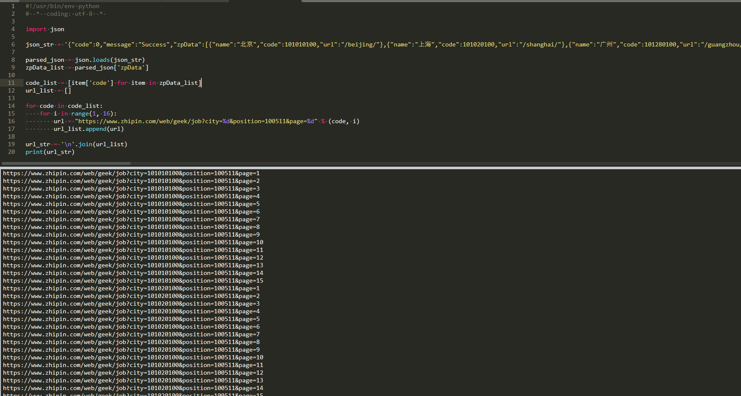The height and width of the screenshot is (396, 741).
Task: Click the shebang line '#!/usr/bin/env python'
Action: pyautogui.click(x=62, y=6)
